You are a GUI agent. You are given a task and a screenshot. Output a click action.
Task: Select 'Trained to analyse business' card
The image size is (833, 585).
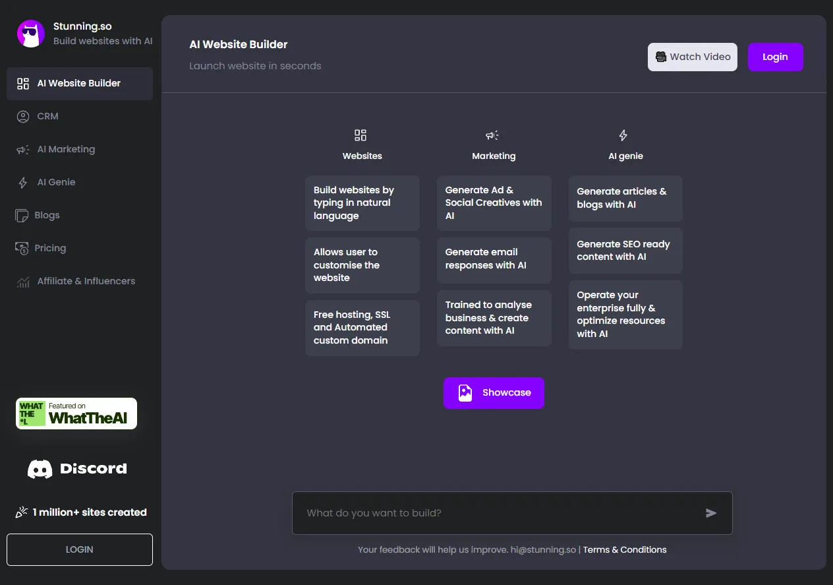pyautogui.click(x=494, y=318)
